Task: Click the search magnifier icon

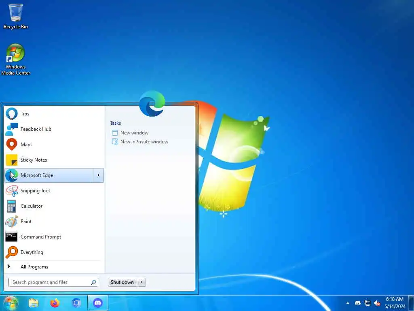Action: click(93, 282)
